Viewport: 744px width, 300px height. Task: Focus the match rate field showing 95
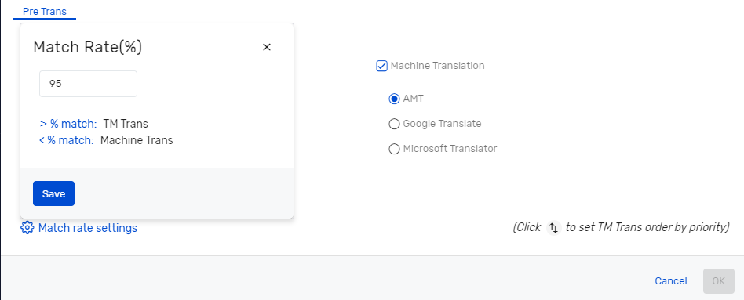click(88, 84)
